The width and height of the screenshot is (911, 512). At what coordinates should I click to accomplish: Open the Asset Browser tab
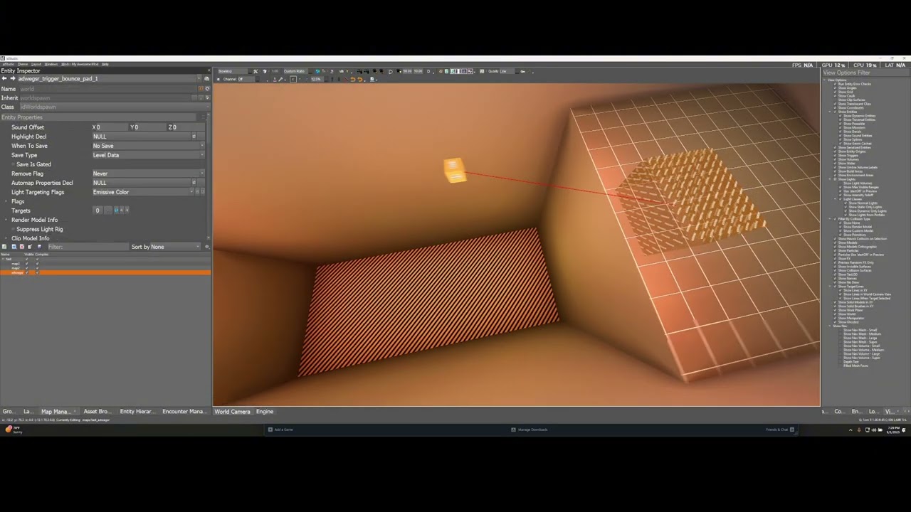98,411
